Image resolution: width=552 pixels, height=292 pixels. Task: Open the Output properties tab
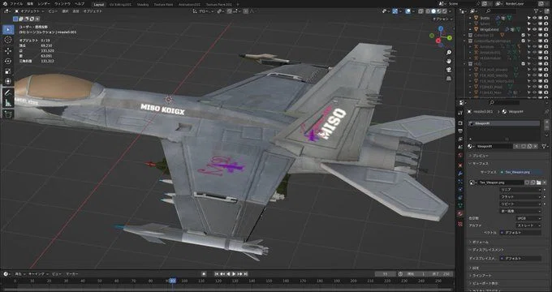460,131
